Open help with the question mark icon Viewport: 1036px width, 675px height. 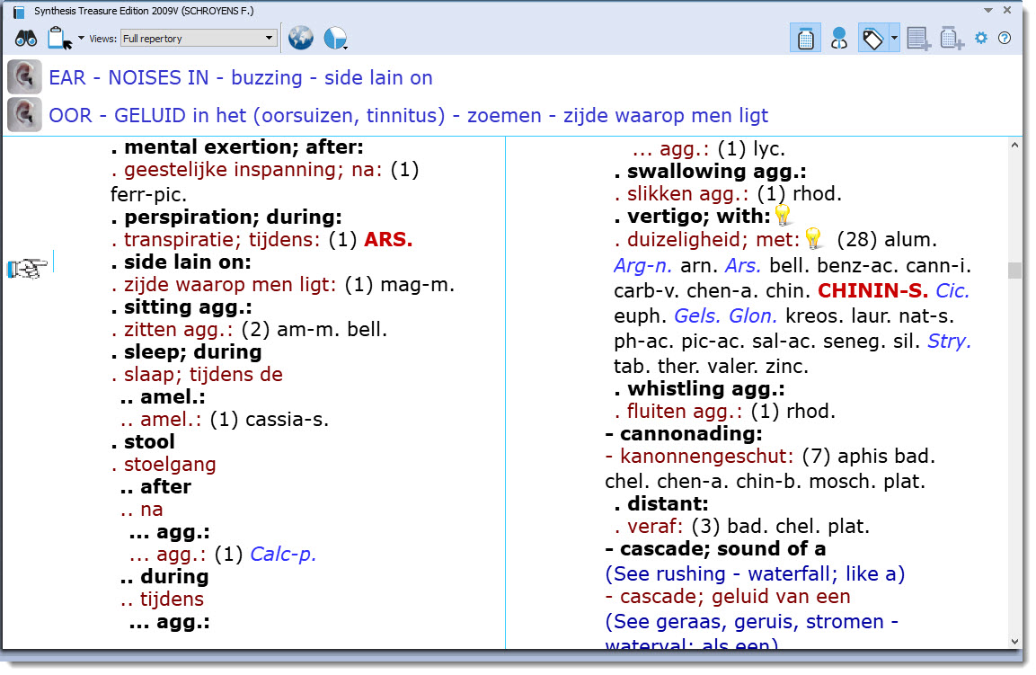pos(1005,39)
